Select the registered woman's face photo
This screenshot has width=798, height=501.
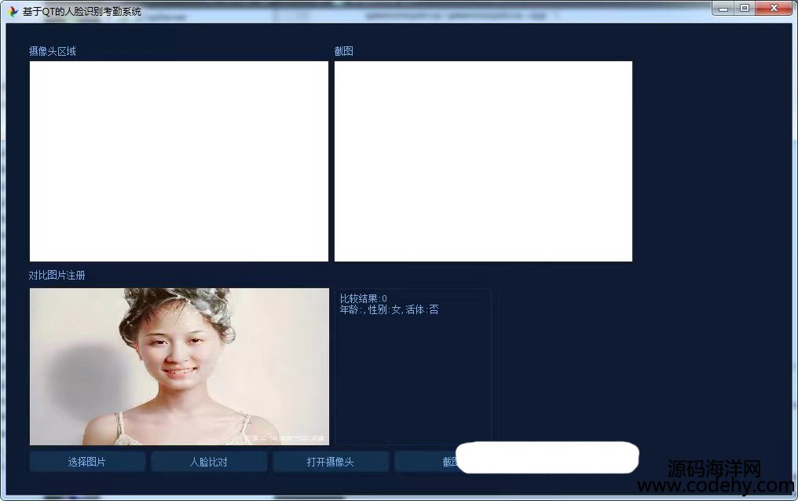(179, 367)
